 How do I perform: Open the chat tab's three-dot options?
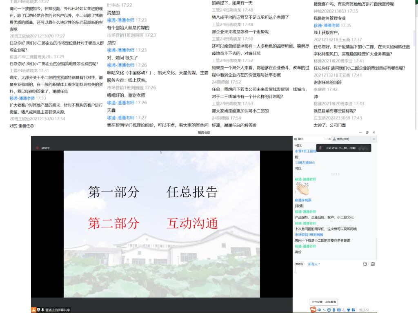(325, 139)
